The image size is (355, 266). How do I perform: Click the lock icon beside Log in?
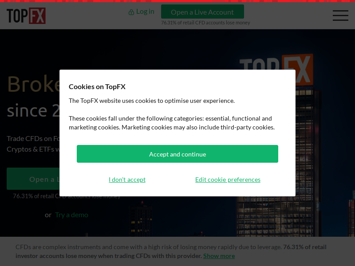tap(131, 12)
